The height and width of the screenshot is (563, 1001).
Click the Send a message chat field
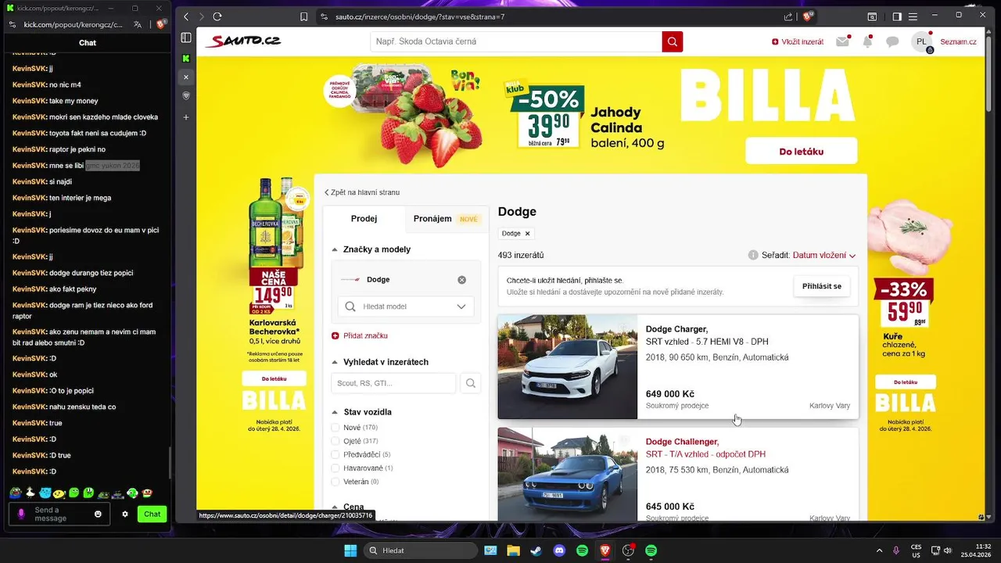pyautogui.click(x=59, y=514)
